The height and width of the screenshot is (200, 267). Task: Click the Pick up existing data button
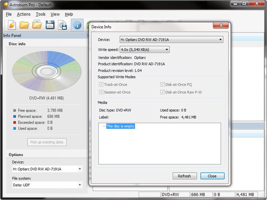click(47, 142)
